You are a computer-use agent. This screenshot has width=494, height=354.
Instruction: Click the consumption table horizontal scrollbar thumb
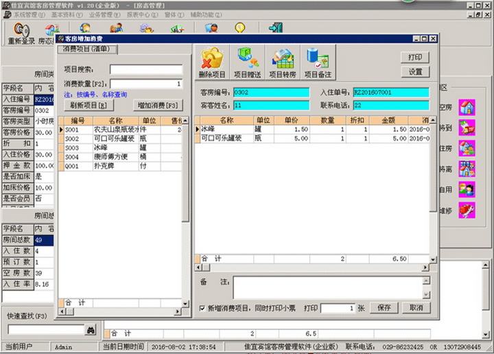206,268
